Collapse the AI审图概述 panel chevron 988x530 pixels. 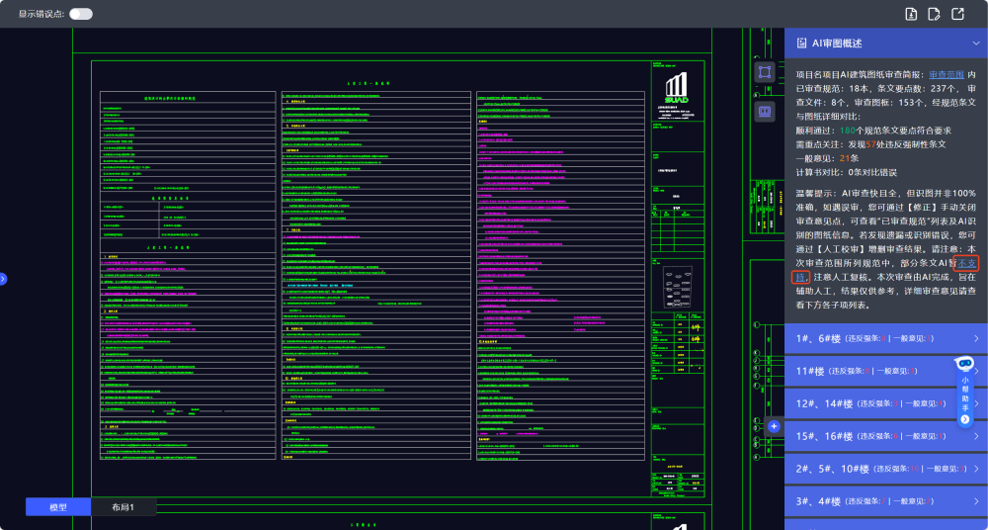(x=975, y=44)
